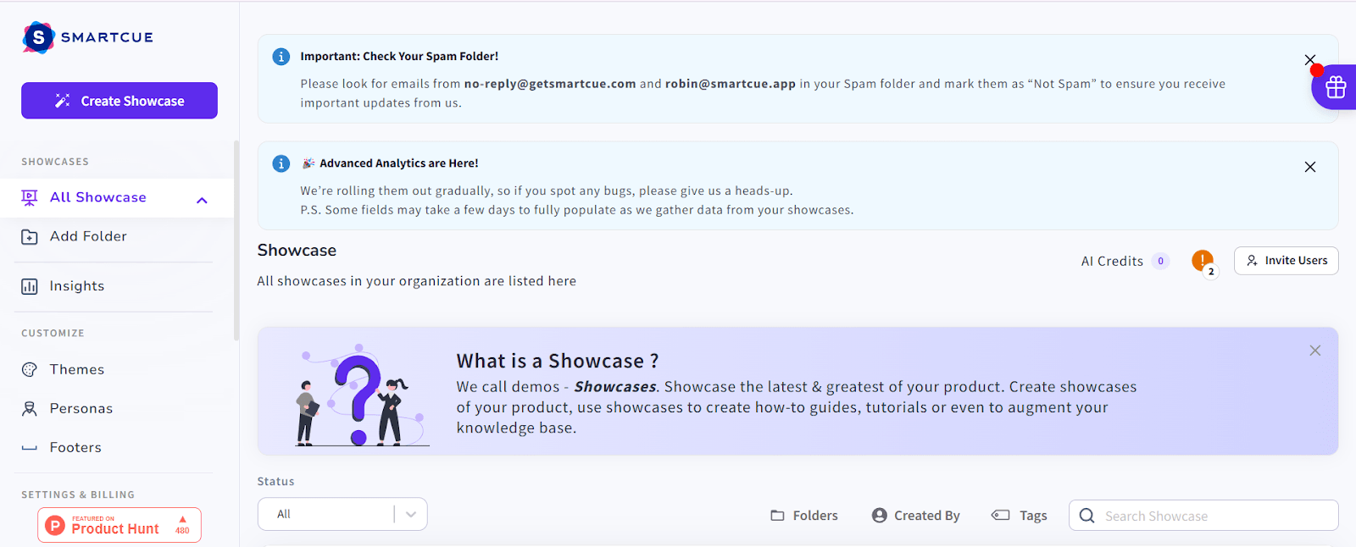Select Personas in the sidebar
This screenshot has width=1356, height=547.
coord(81,408)
